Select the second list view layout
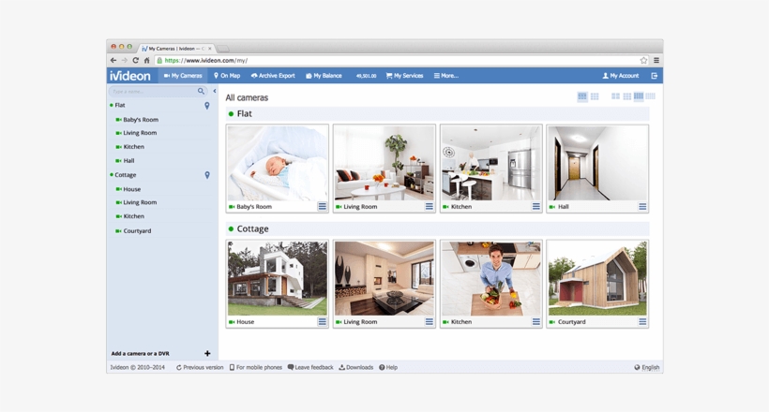 pos(595,96)
